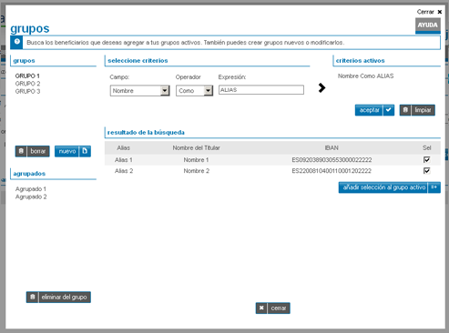Click the trash icon on eliminar del grupo
This screenshot has height=333, width=449.
33,298
